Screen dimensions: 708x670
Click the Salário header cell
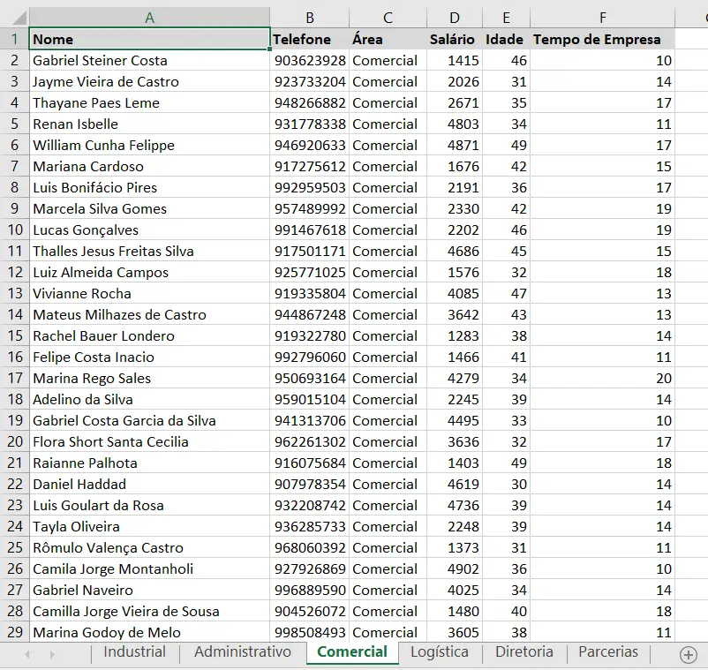[x=454, y=39]
